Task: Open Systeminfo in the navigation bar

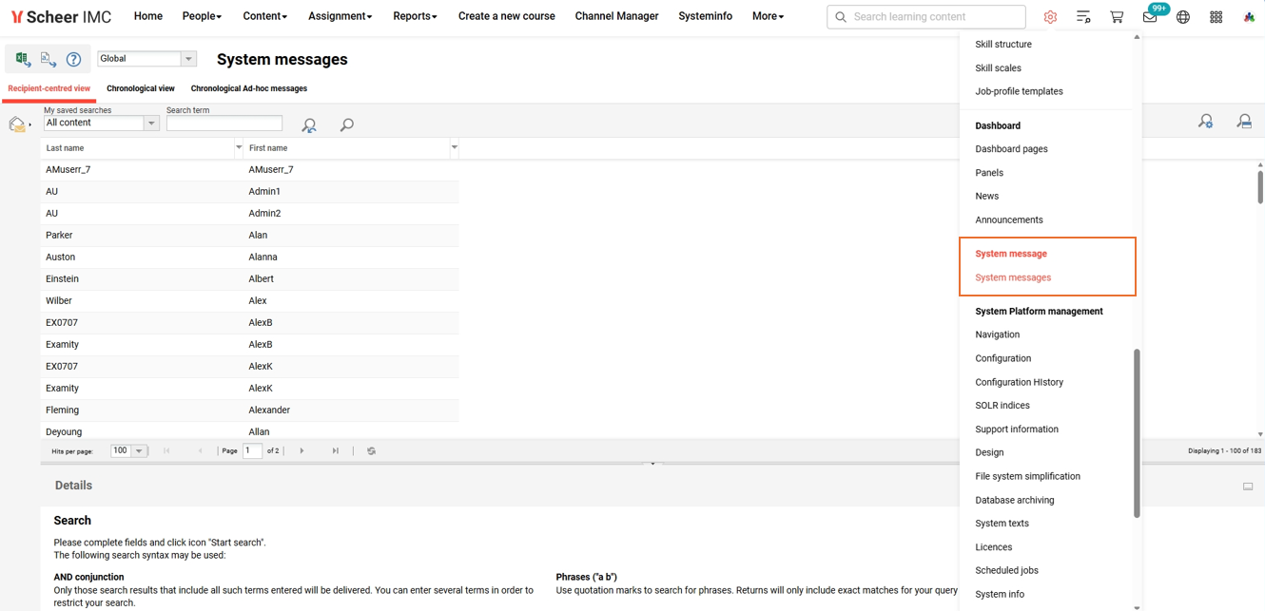Action: (x=705, y=16)
